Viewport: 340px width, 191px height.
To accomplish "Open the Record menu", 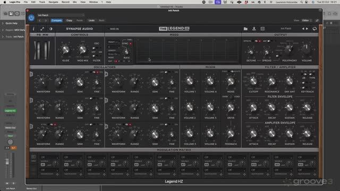I will (x=65, y=2).
